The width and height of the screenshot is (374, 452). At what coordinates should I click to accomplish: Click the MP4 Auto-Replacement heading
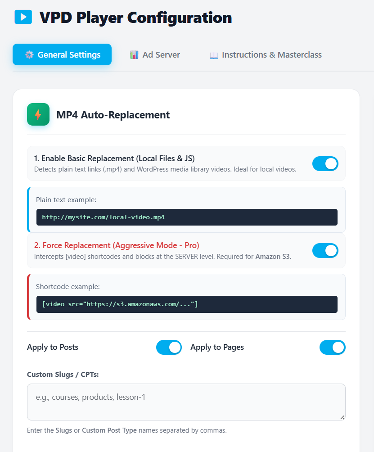(x=113, y=115)
